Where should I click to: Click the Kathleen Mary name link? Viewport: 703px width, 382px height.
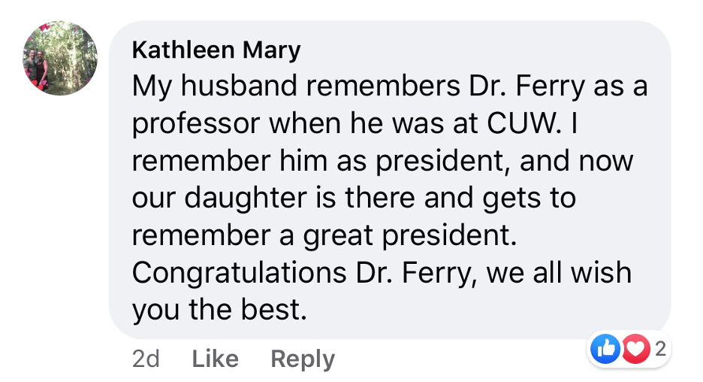(216, 50)
